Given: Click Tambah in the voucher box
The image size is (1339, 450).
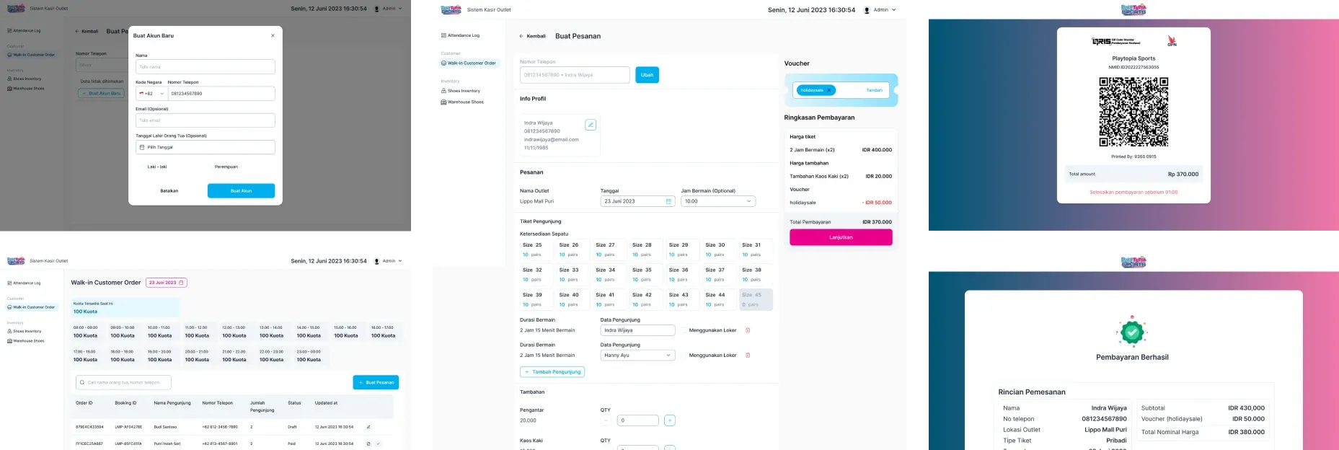Looking at the screenshot, I should click(x=874, y=90).
